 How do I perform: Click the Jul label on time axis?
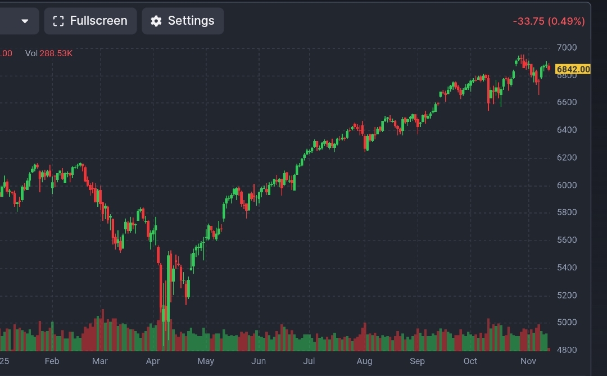(x=309, y=361)
